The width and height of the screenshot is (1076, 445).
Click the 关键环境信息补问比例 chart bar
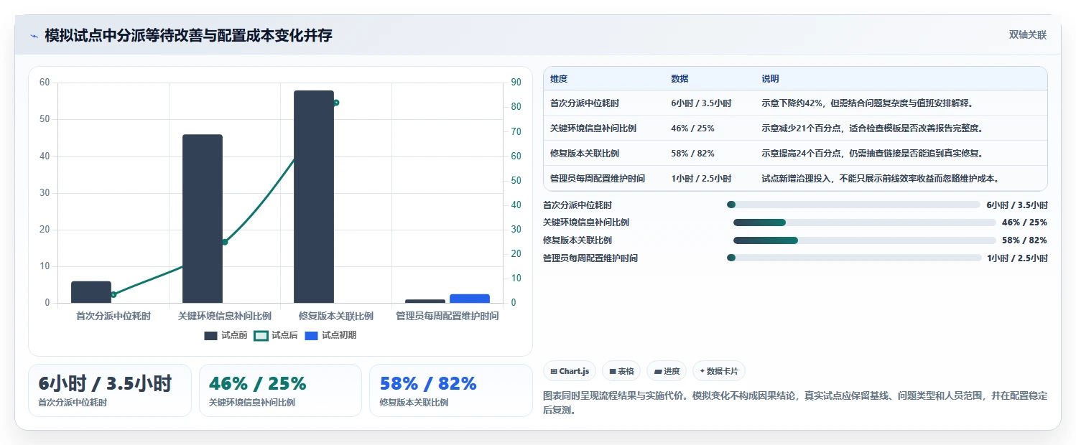click(x=203, y=219)
